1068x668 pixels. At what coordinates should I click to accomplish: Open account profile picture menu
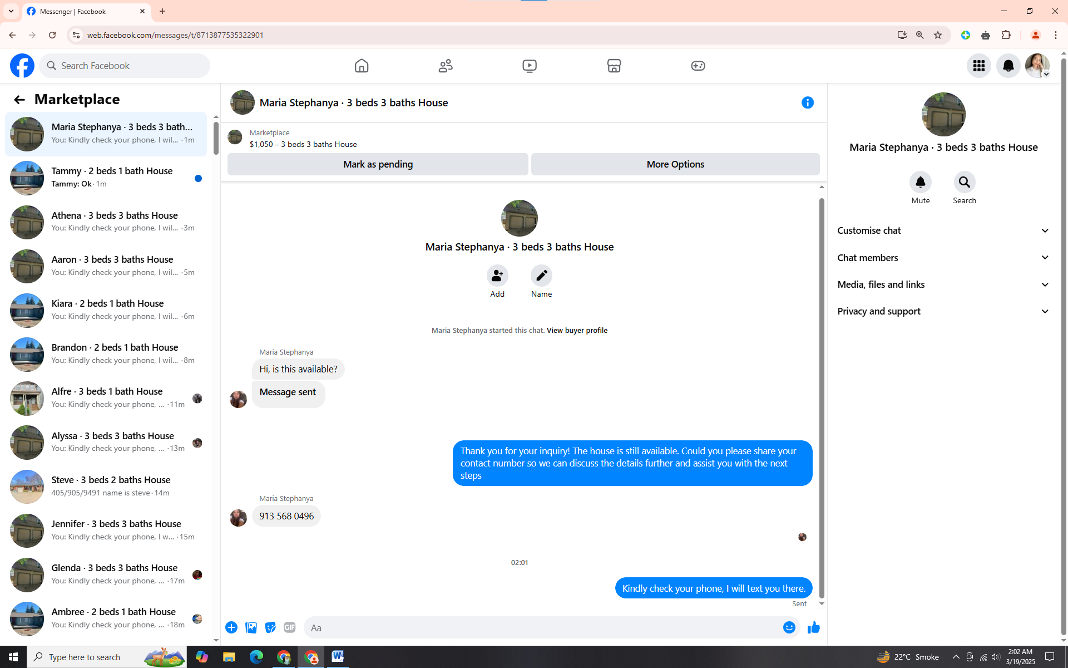(1037, 66)
